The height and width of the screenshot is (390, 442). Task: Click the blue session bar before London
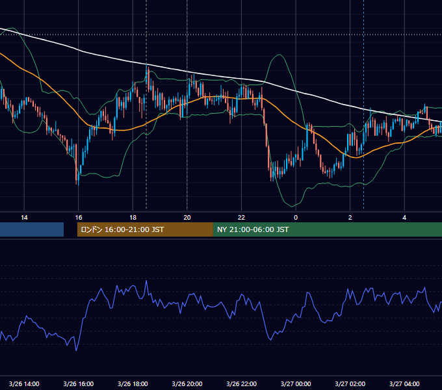click(32, 229)
